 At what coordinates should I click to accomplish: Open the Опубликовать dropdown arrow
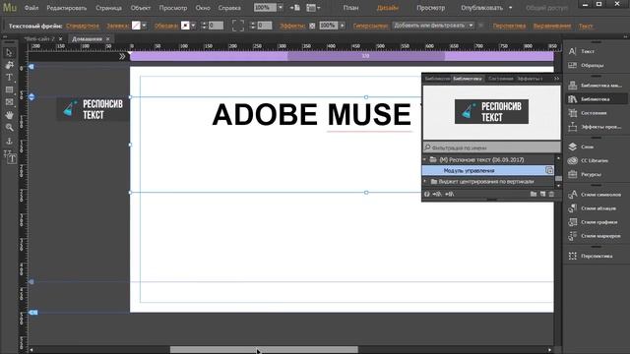pos(511,8)
